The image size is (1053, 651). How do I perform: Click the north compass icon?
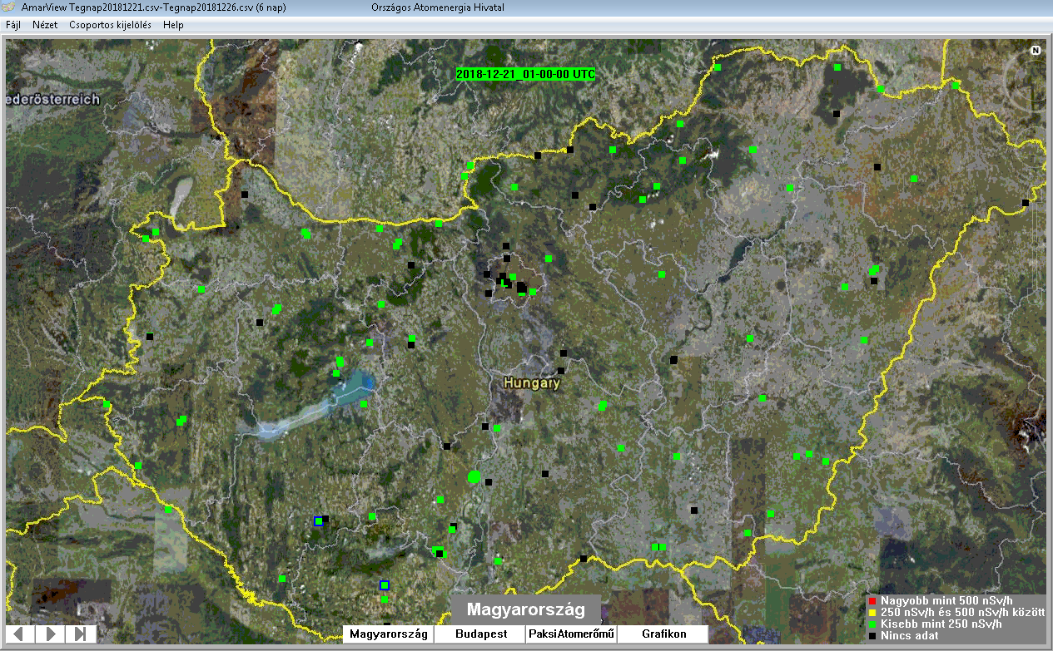[x=1036, y=51]
